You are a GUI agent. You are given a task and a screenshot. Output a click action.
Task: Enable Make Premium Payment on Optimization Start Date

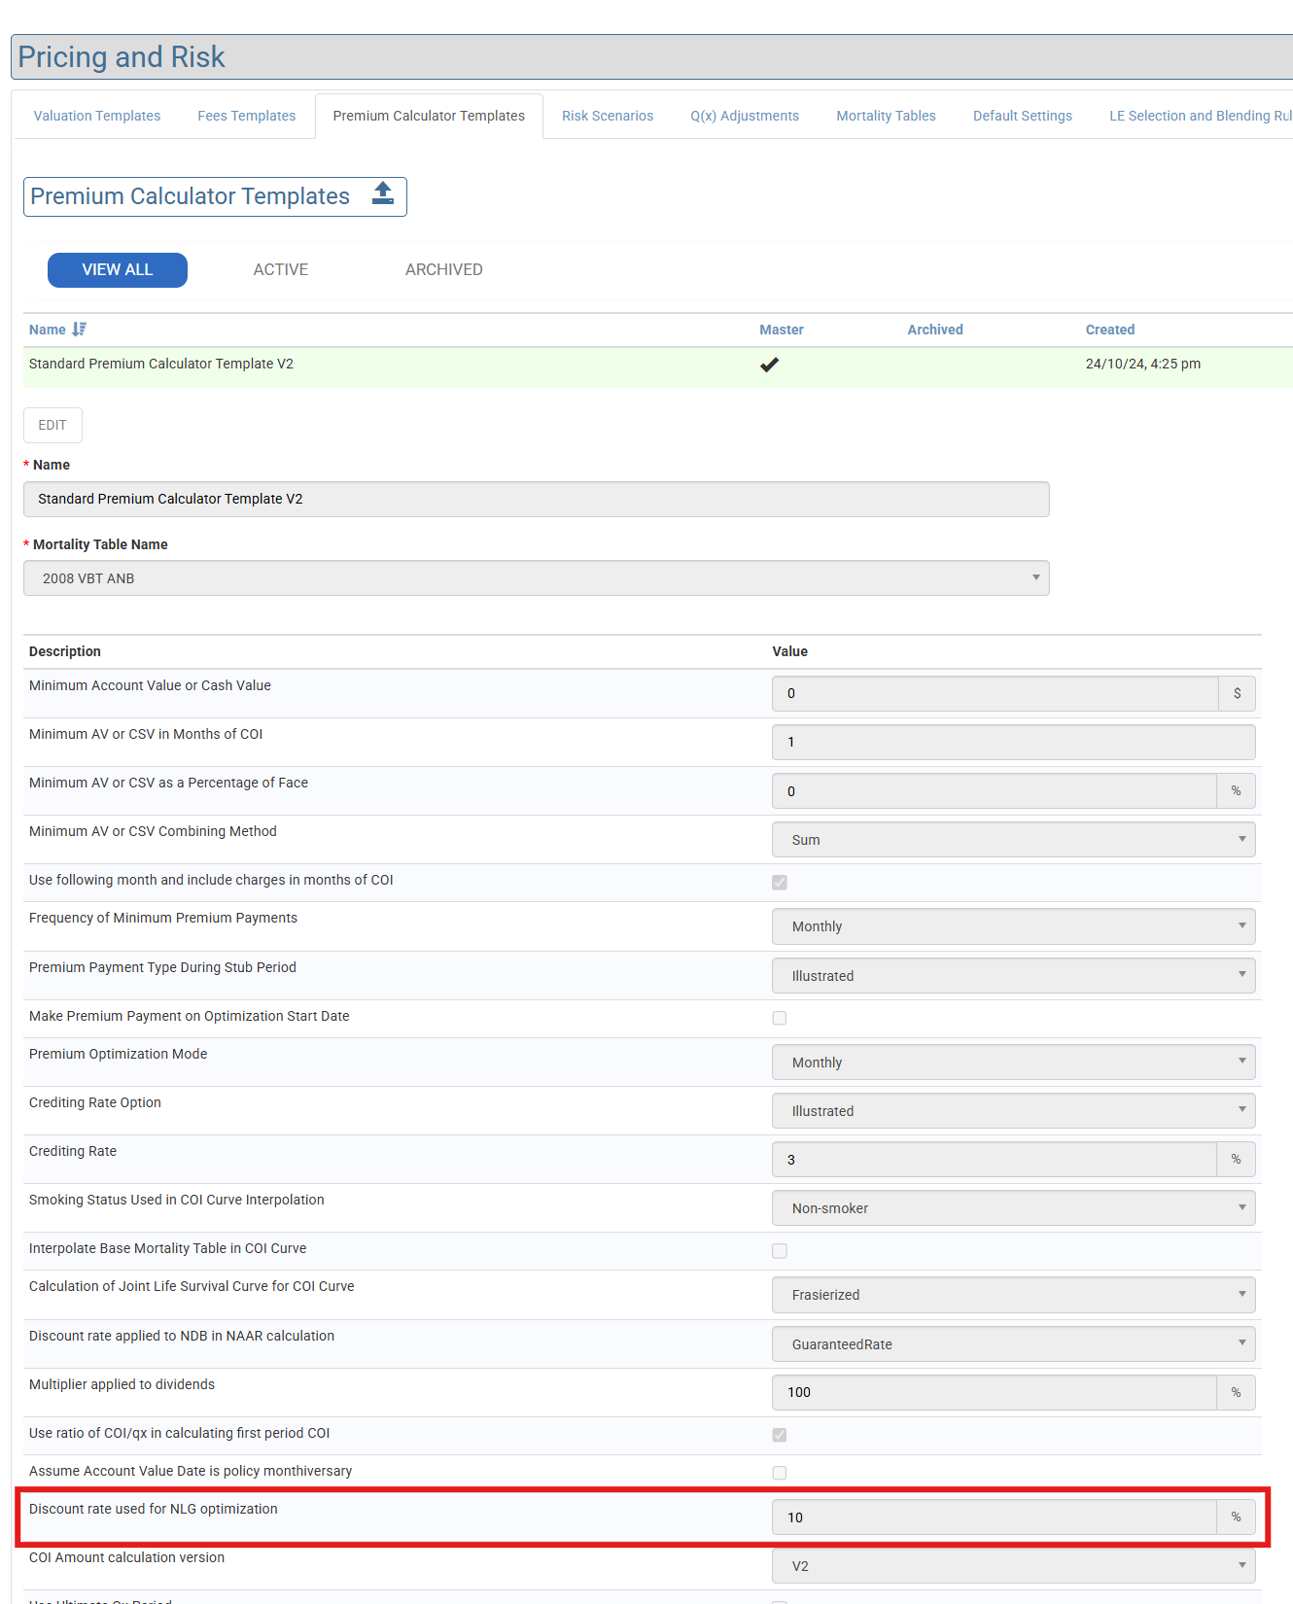pyautogui.click(x=780, y=1018)
